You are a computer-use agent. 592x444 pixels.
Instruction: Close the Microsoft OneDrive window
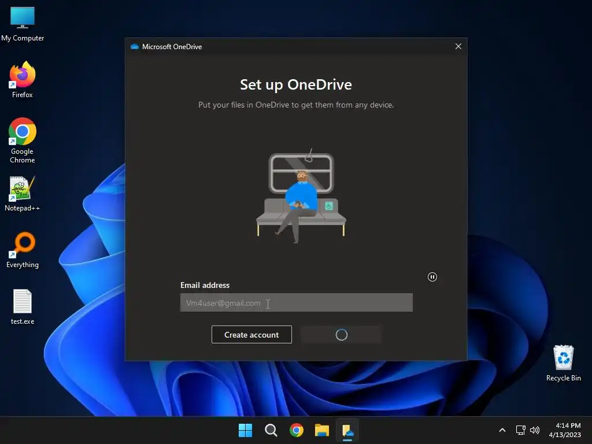(458, 46)
